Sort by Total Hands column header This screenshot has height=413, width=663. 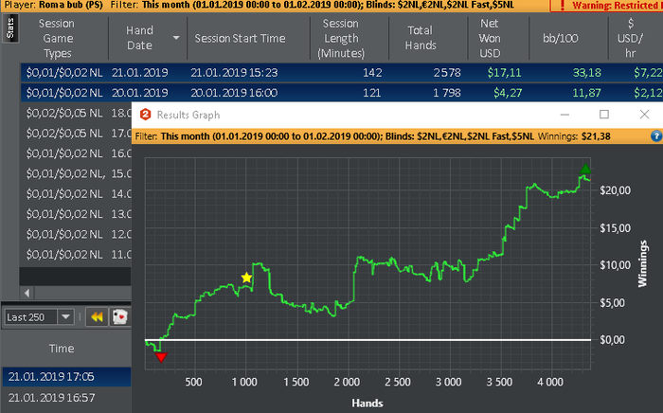421,38
